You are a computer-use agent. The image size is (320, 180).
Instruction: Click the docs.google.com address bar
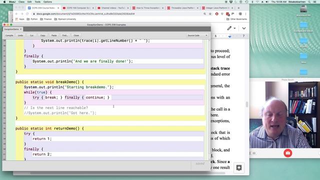tap(118, 14)
